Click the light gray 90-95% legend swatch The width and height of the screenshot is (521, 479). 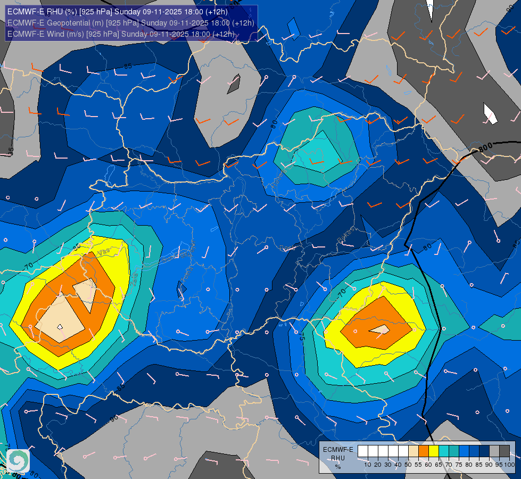click(x=494, y=451)
